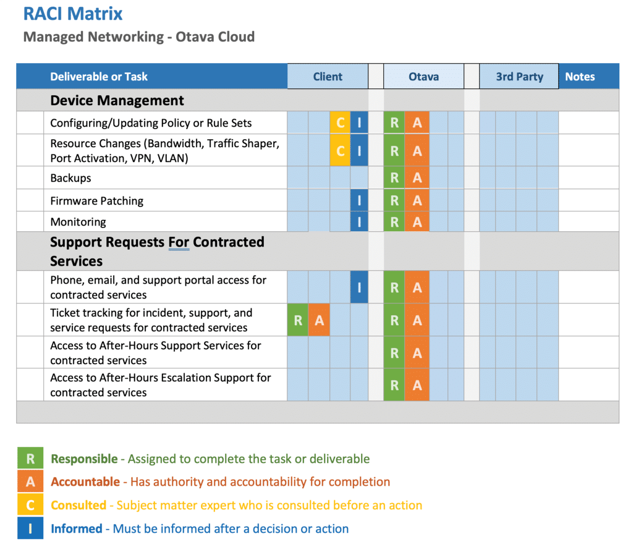Click Otava A cell in After-Hours Support Services row

click(x=417, y=352)
